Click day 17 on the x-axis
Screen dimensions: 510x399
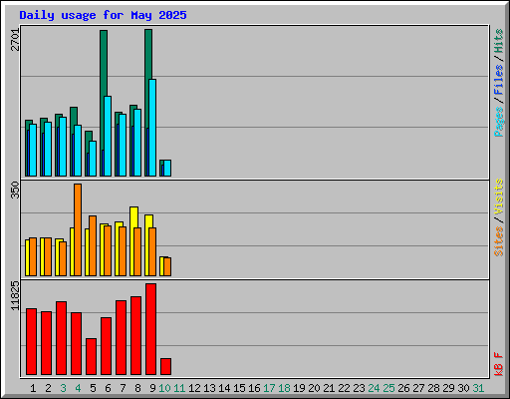pos(269,388)
